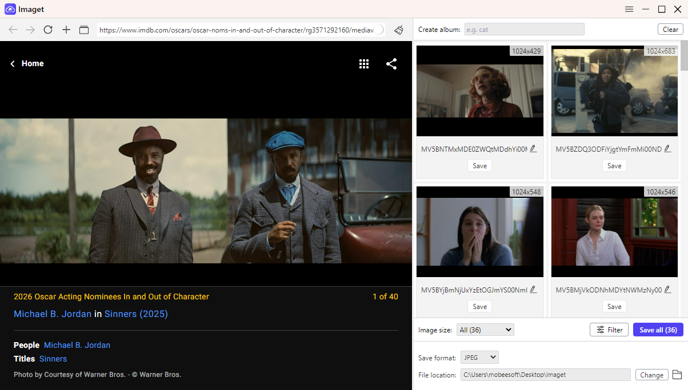Click the browser back navigation arrow
Image resolution: width=688 pixels, height=390 pixels.
click(13, 30)
